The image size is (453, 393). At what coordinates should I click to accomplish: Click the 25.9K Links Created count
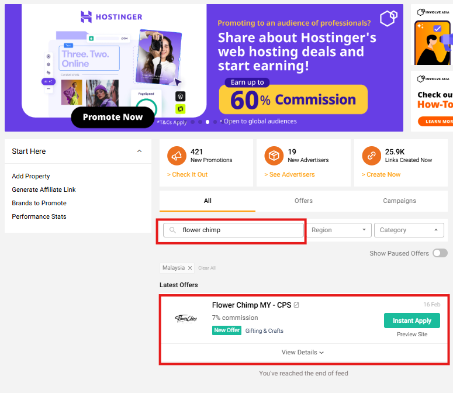pos(395,151)
